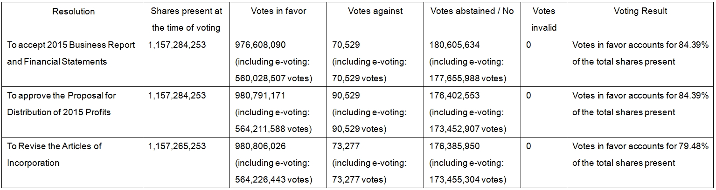Click the "Resolution" column header
Viewport: 716px width, 190px height.
pyautogui.click(x=73, y=11)
